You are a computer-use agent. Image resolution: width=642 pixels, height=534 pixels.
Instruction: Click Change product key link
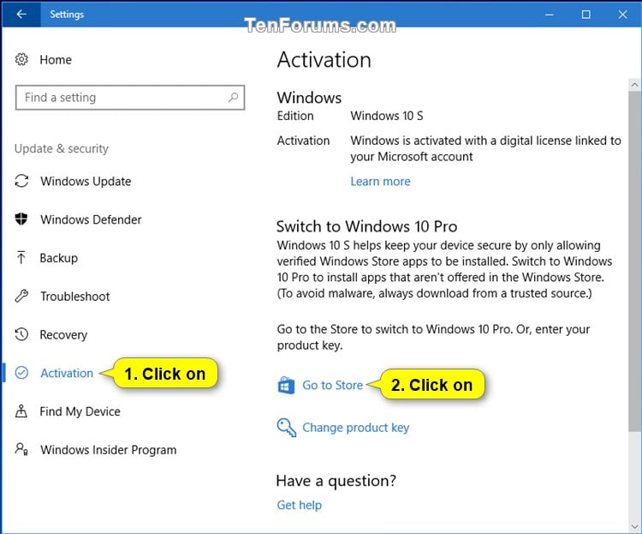356,428
